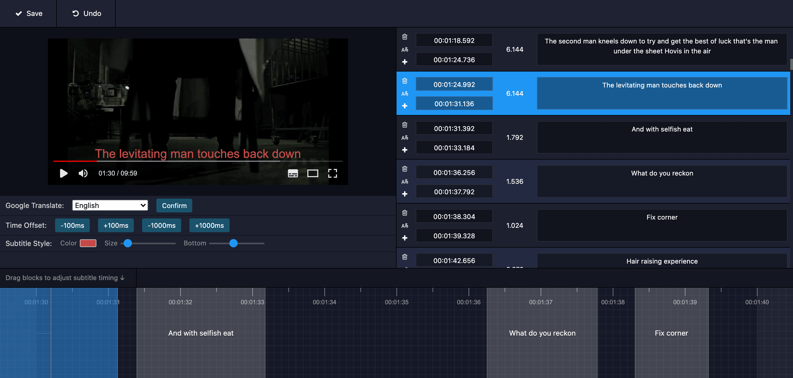Click Undo in the top bar

86,13
